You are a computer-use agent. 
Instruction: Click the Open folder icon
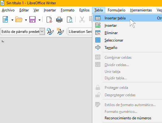tap(19, 19)
